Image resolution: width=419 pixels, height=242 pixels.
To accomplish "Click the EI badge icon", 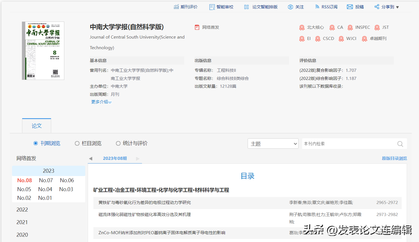I will [302, 39].
